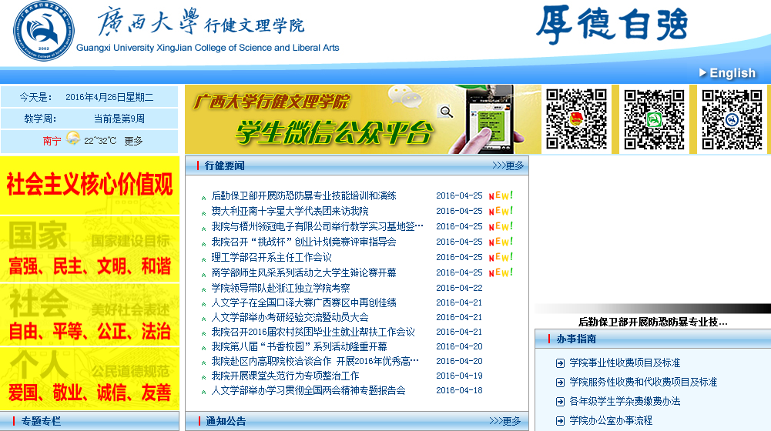Viewport: 771px width, 431px height.
Task: Open news 我院召开2016届农村贫困毕业生就业帮扶工作会议
Action: (x=313, y=332)
